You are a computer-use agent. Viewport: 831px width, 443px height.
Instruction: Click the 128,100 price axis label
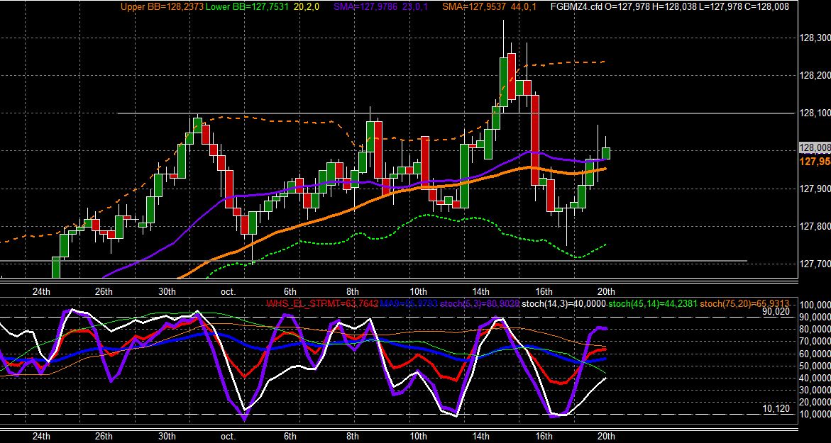coord(815,113)
